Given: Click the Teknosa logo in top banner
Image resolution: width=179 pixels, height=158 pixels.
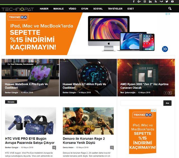Looking at the screenshot, I should coord(18,17).
